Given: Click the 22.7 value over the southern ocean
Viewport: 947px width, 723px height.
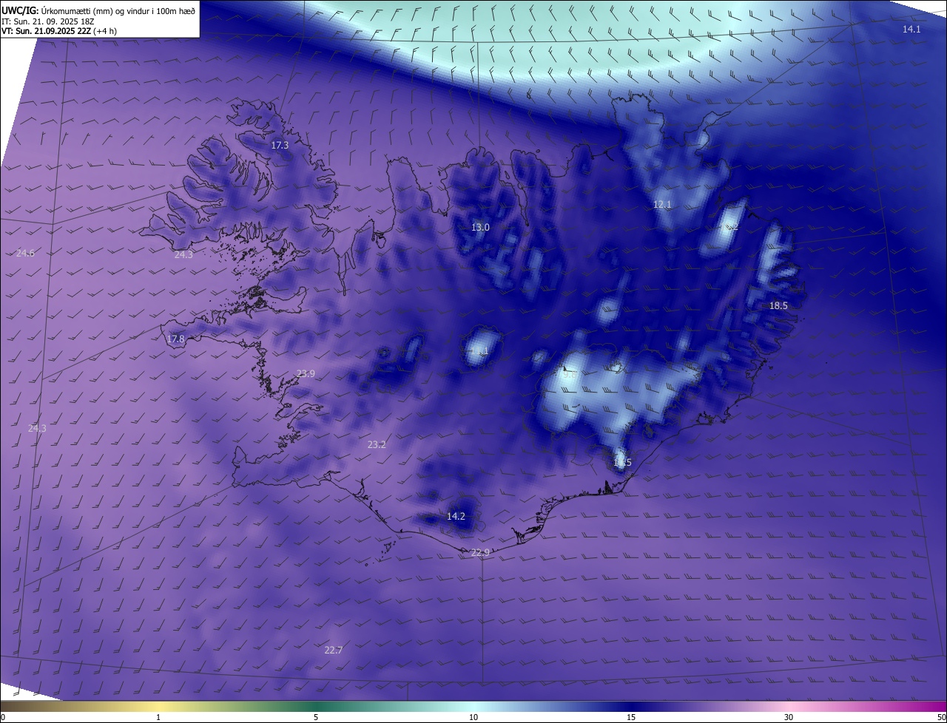Looking at the screenshot, I should pos(334,650).
